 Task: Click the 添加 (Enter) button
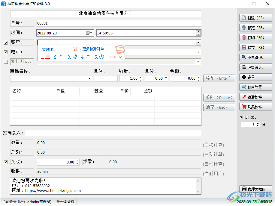219,78
